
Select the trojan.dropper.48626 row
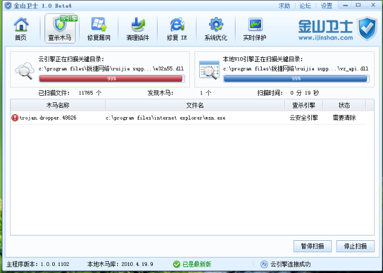coord(189,118)
